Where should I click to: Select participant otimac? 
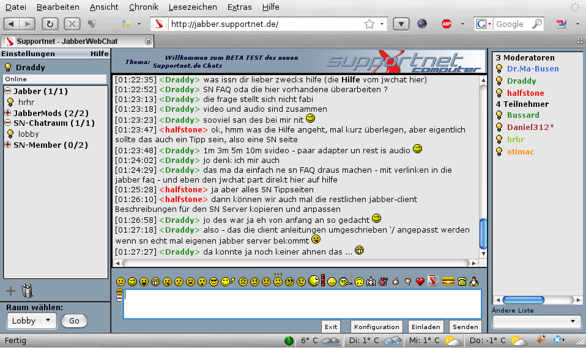(x=521, y=151)
